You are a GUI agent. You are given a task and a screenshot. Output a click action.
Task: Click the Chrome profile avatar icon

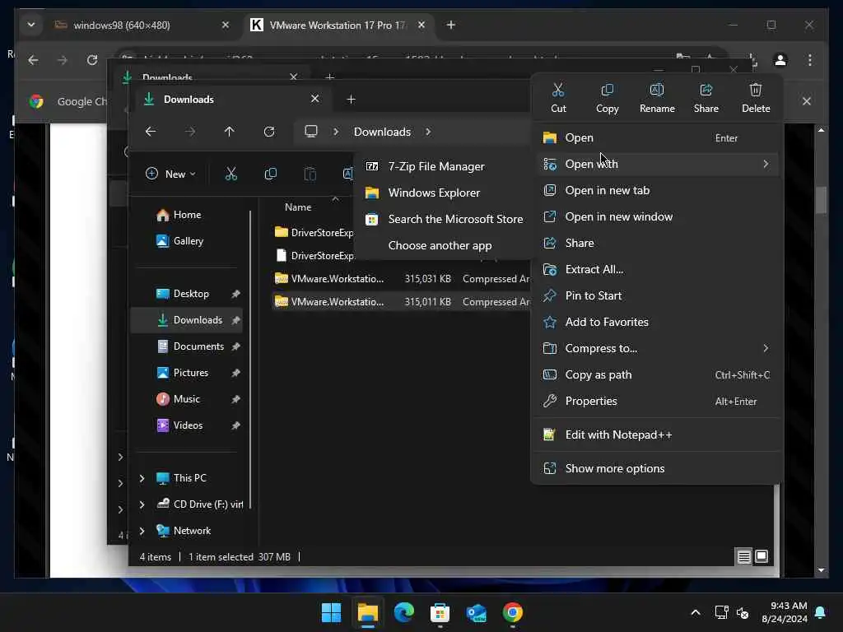point(780,60)
